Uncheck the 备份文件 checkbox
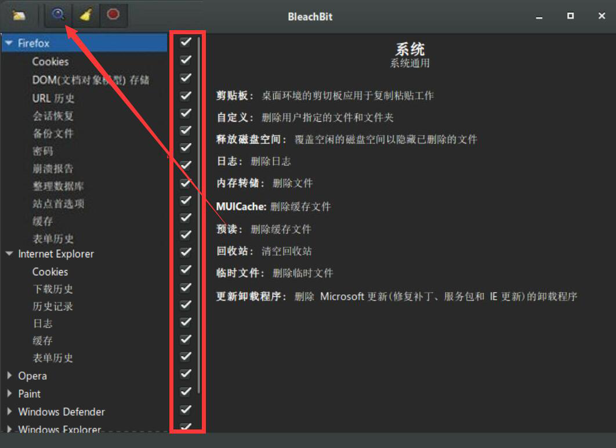Image resolution: width=616 pixels, height=448 pixels. [186, 130]
